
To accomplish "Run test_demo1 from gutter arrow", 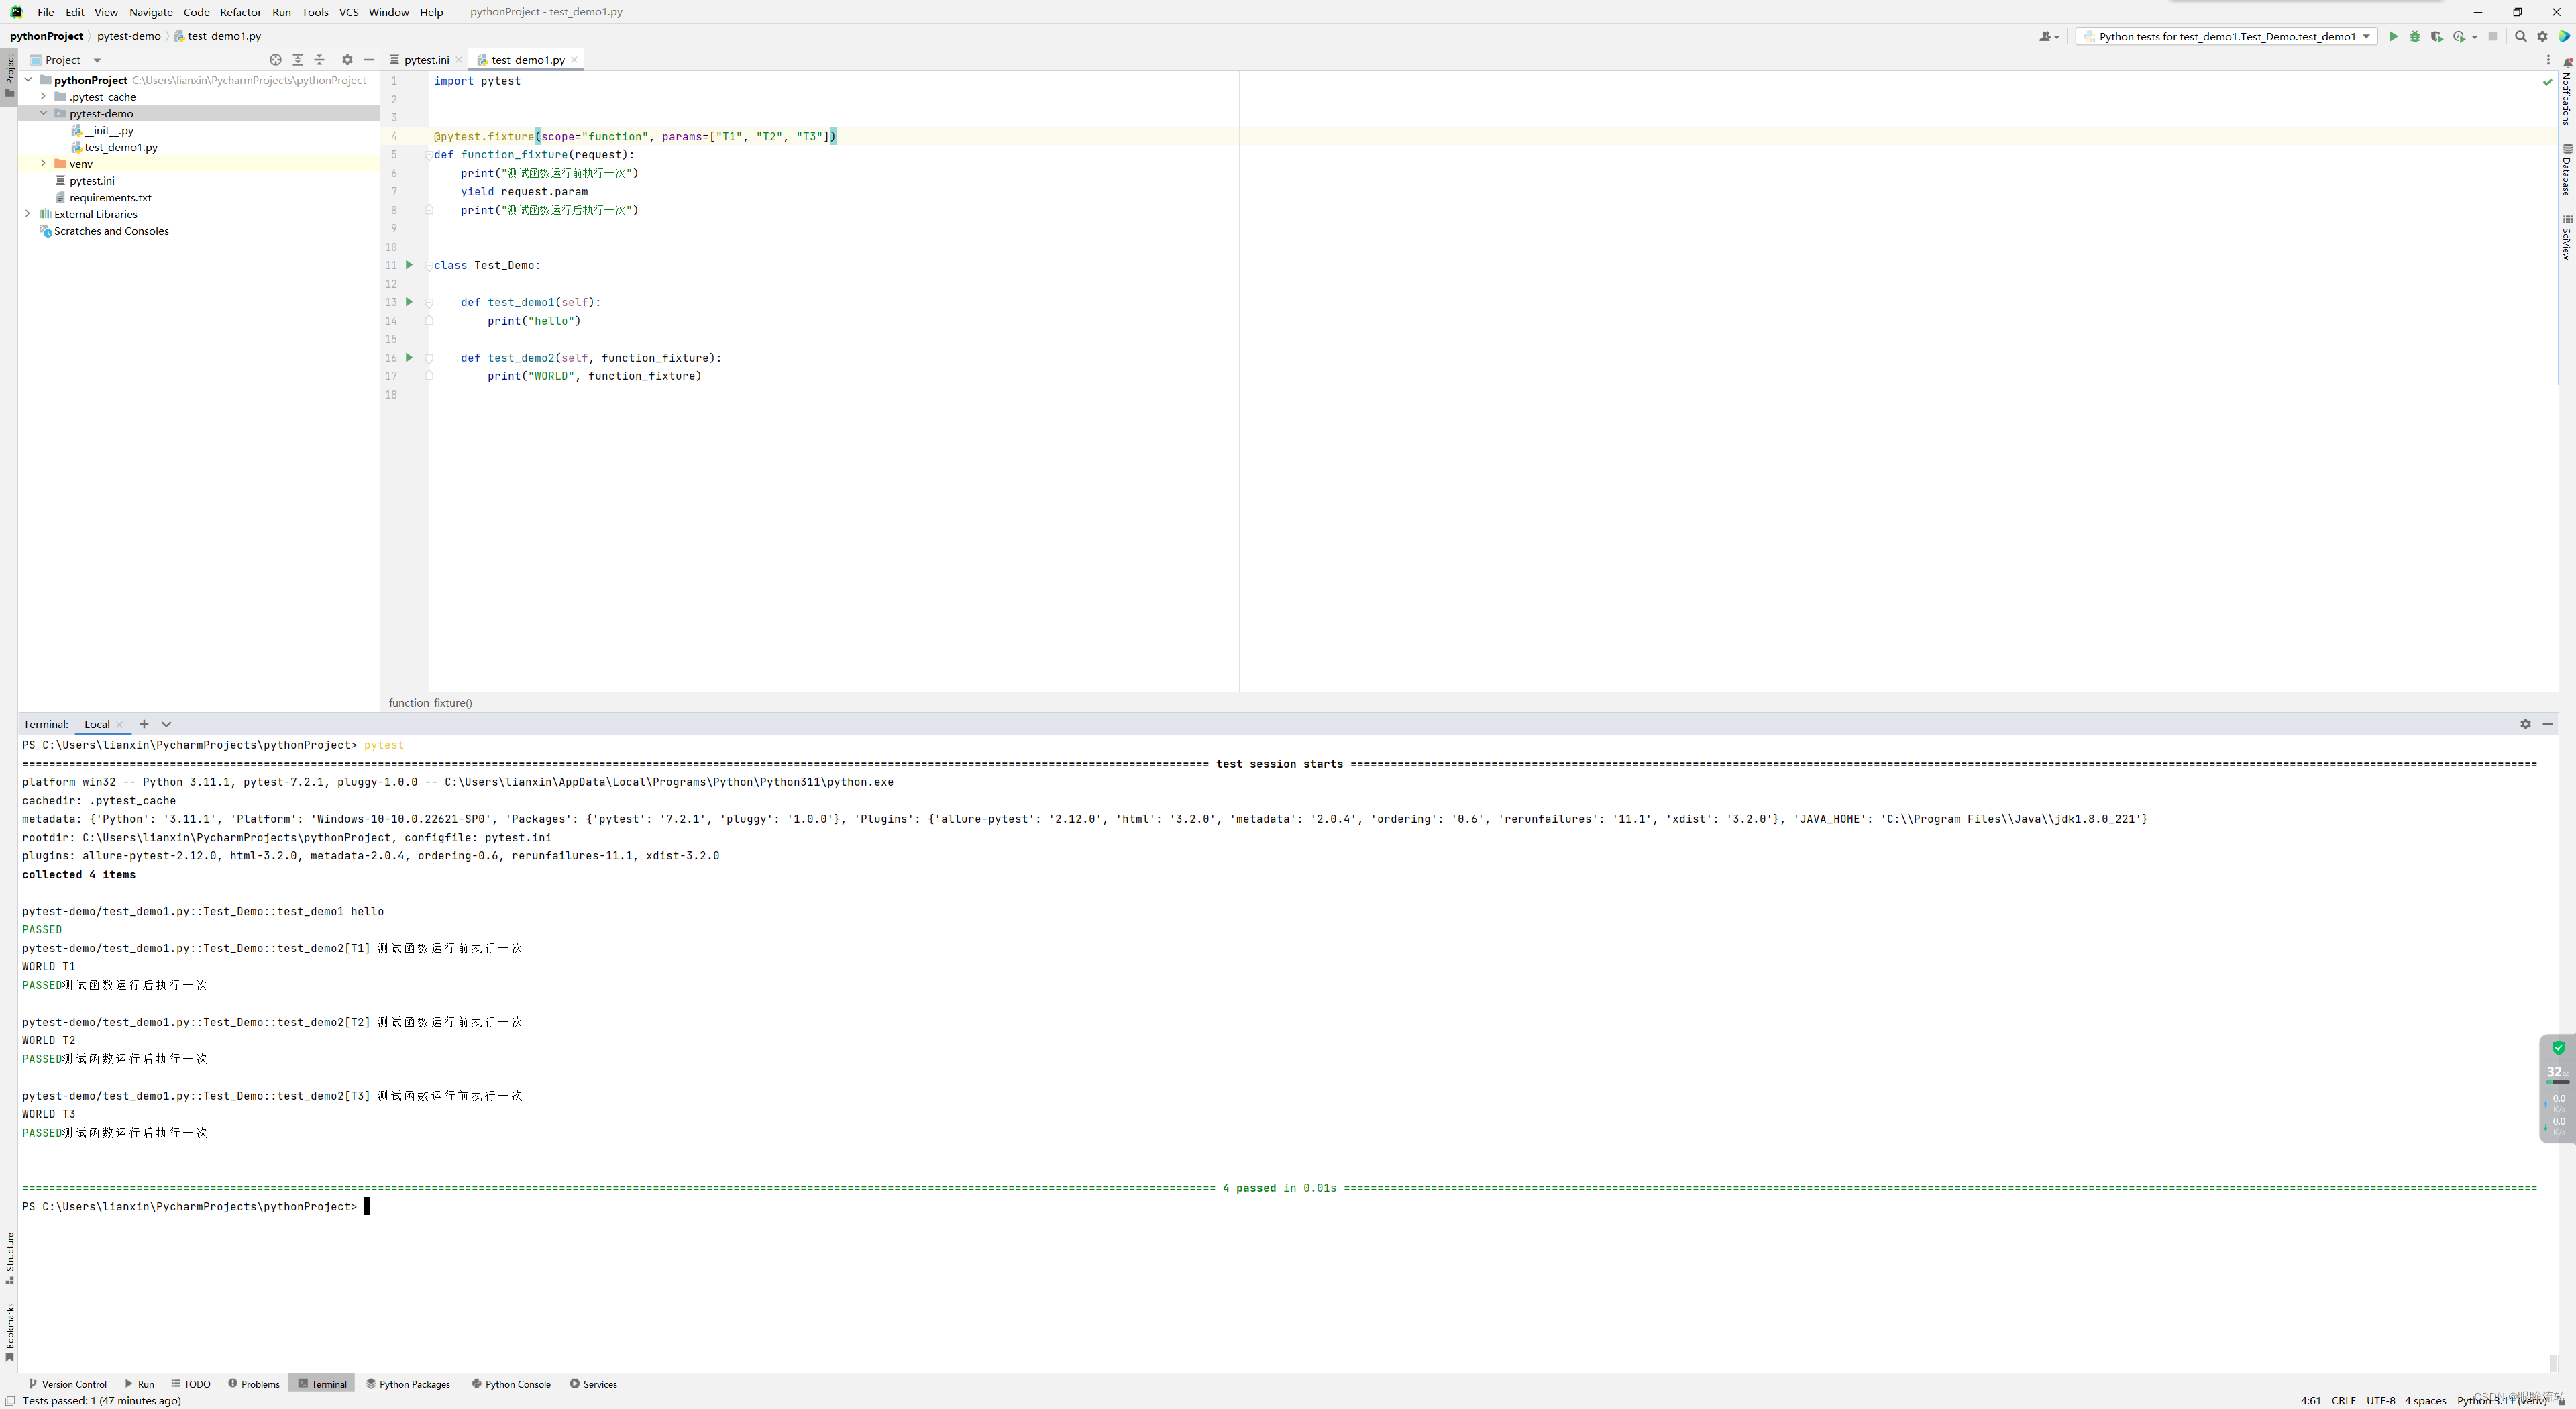I will pos(409,302).
